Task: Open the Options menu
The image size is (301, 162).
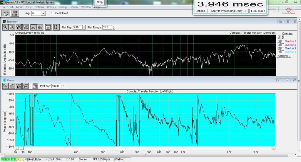Action: pyautogui.click(x=39, y=7)
